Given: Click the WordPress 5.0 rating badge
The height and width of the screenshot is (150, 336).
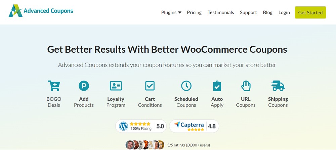Looking at the screenshot, I should point(141,126).
